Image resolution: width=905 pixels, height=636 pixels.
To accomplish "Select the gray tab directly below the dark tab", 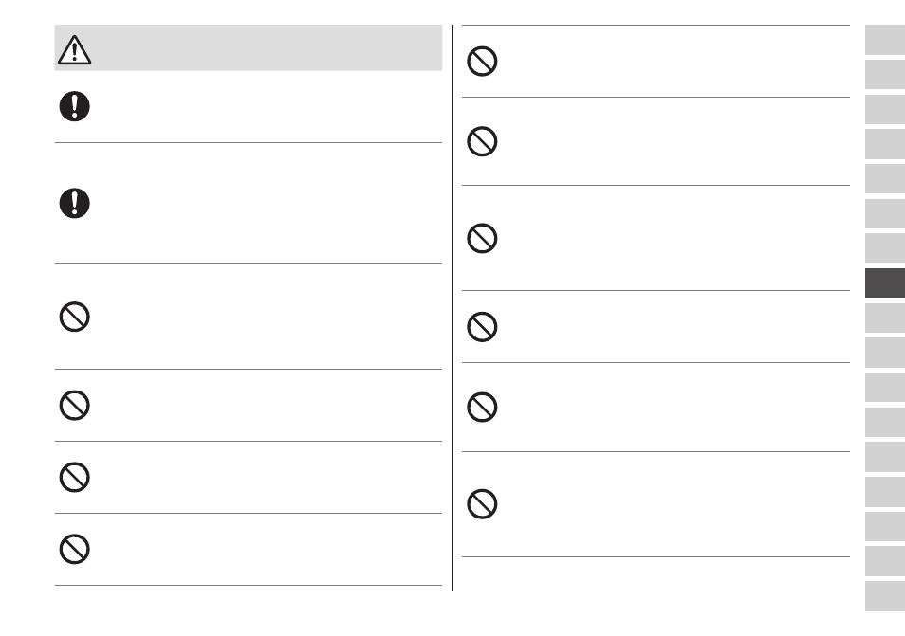I will pyautogui.click(x=885, y=318).
